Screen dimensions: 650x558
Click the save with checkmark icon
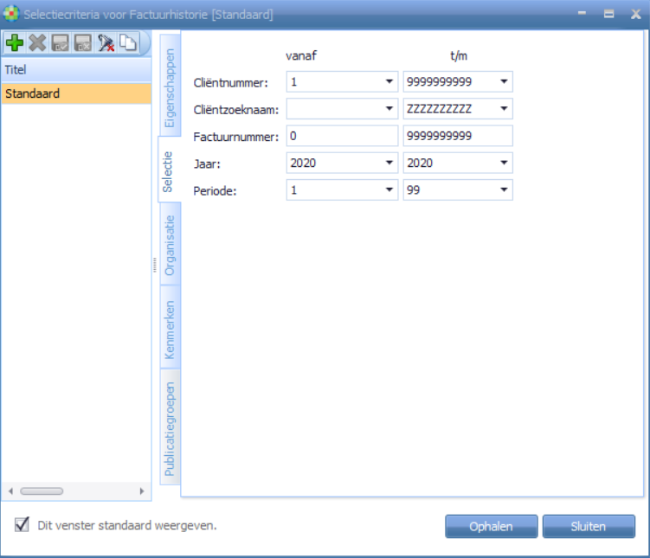click(x=61, y=43)
